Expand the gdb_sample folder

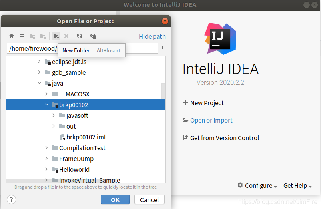(39, 72)
